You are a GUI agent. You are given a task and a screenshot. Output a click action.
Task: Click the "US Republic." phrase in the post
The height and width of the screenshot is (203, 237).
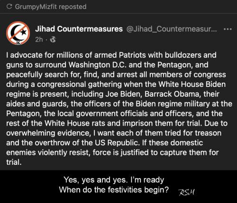tap(117, 143)
